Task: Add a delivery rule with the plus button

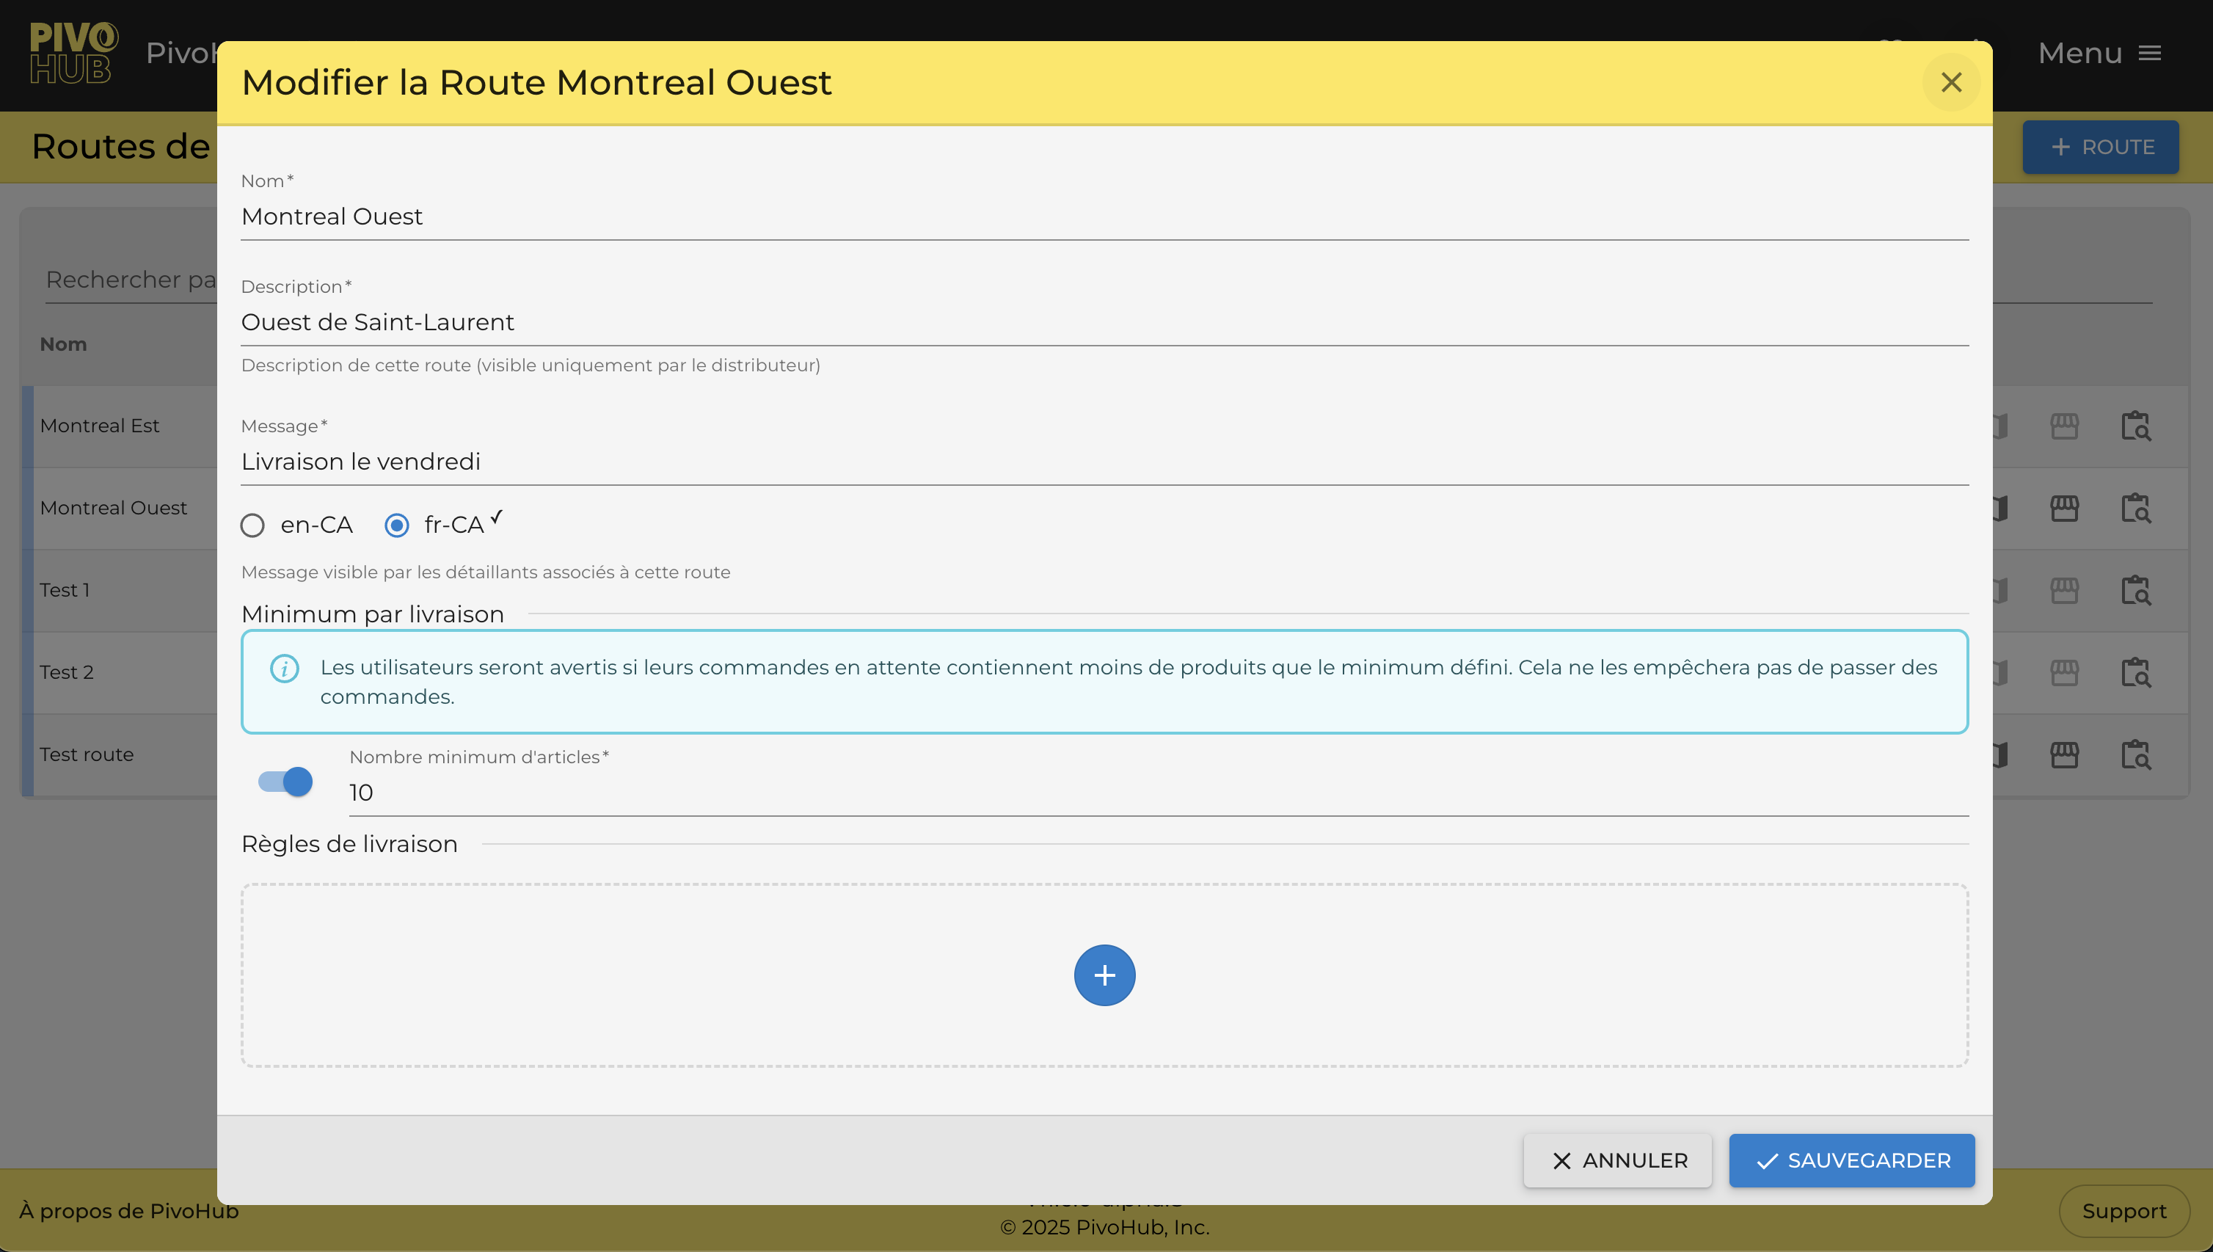Action: pyautogui.click(x=1104, y=975)
